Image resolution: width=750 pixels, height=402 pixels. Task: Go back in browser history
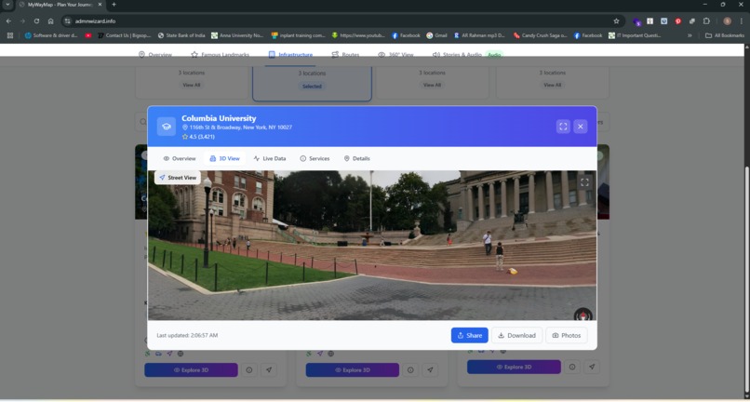click(x=8, y=21)
